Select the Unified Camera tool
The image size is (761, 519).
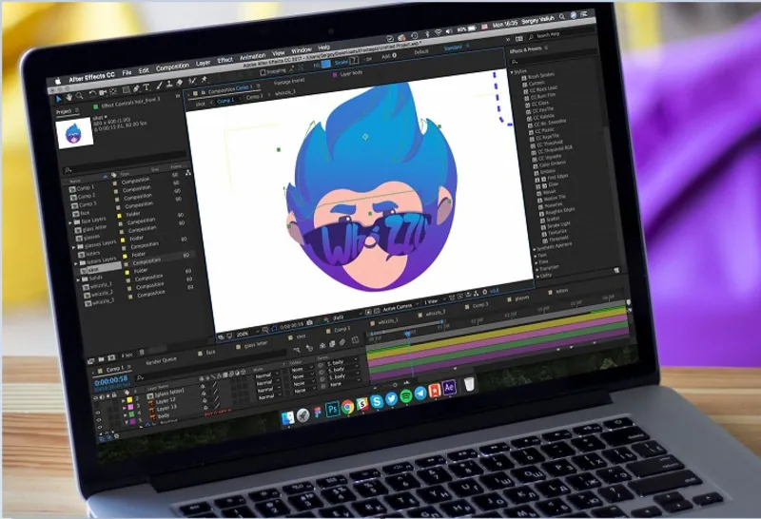pyautogui.click(x=103, y=92)
